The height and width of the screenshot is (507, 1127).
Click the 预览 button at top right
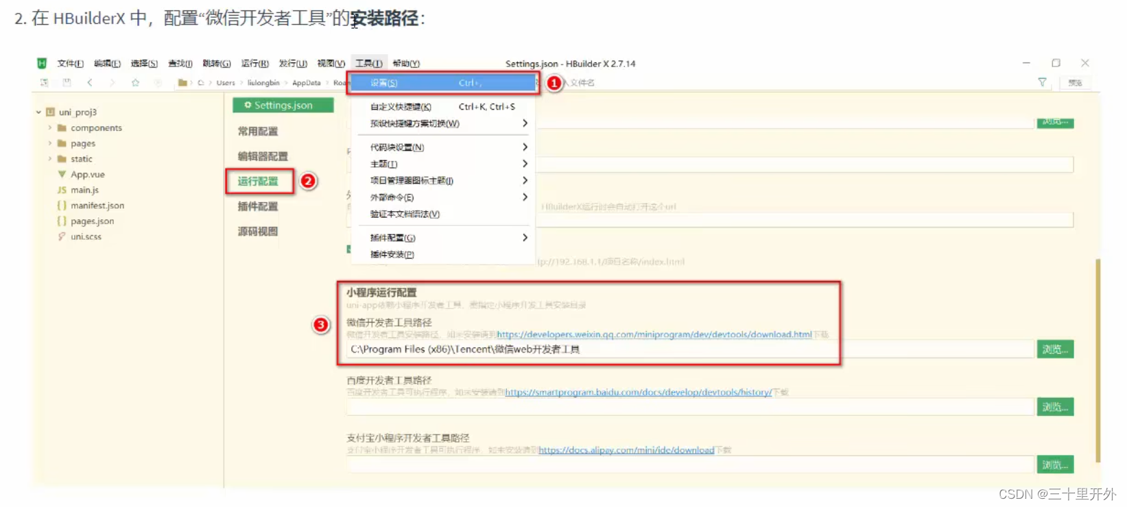tap(1075, 82)
